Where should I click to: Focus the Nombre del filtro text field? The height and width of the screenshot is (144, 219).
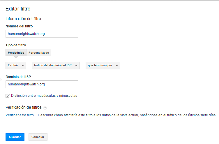(42, 34)
